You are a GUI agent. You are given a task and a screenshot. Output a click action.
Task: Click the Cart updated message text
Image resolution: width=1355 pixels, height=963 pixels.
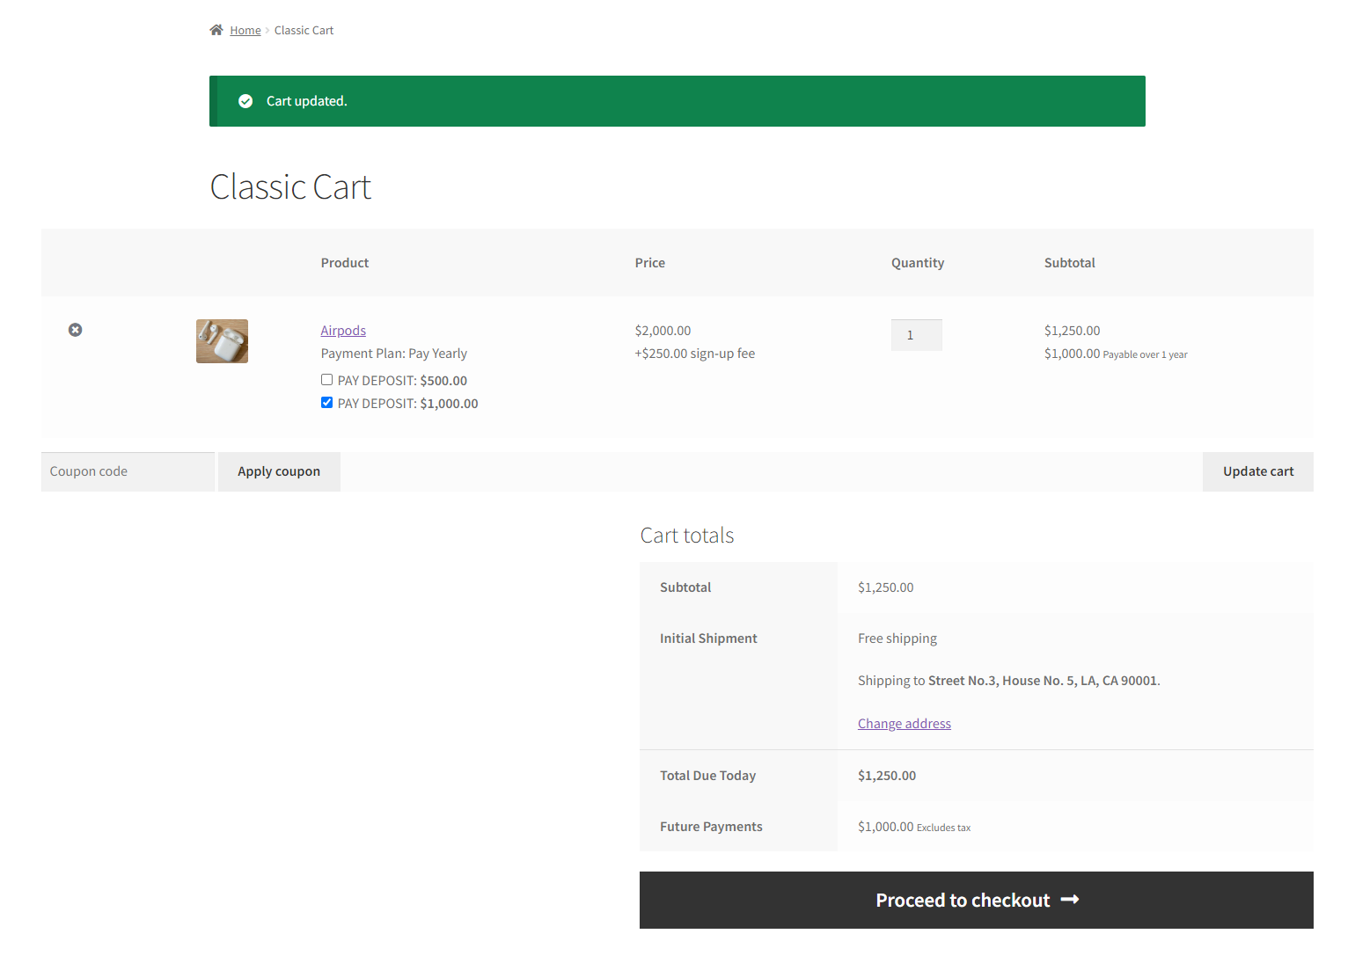[307, 101]
